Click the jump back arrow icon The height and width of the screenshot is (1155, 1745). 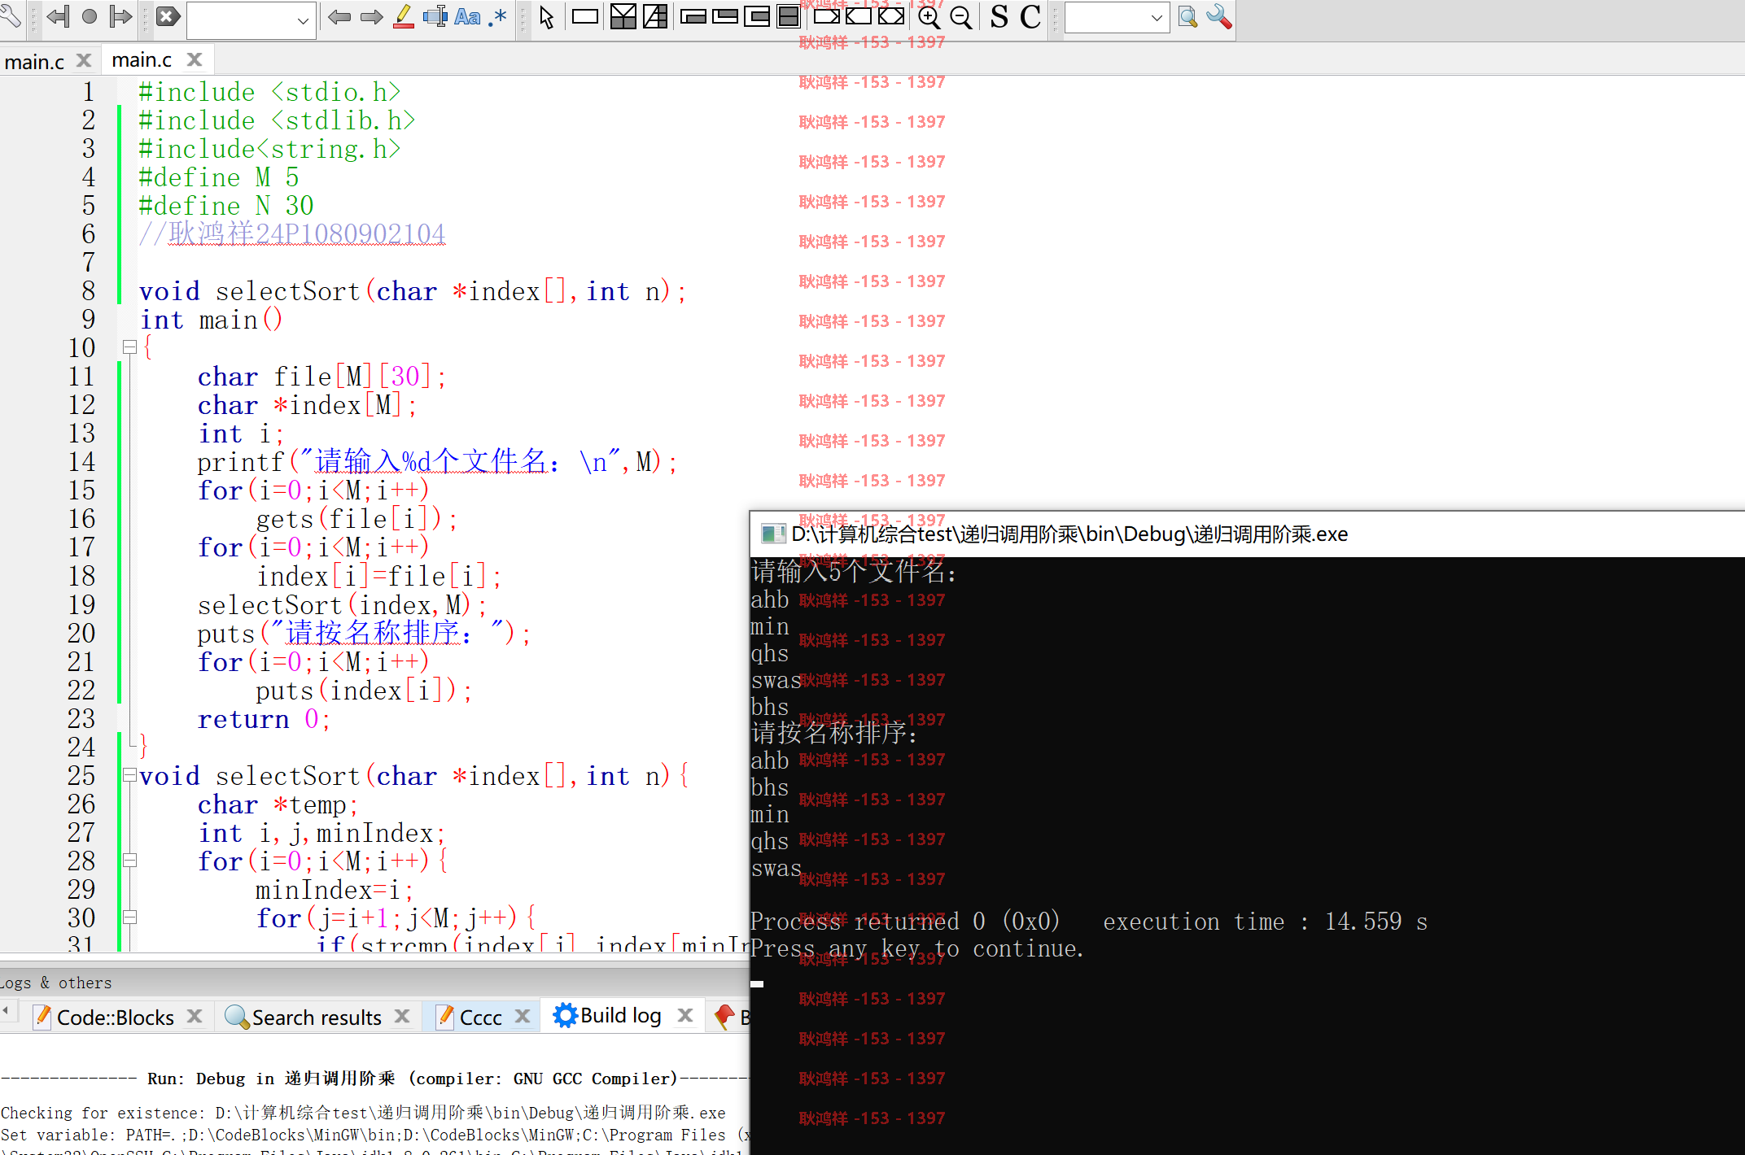pos(58,16)
